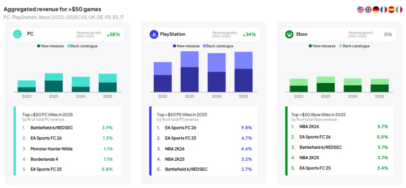This screenshot has height=188, width=406.
Task: Click the Xbox logo icon
Action: (x=289, y=34)
